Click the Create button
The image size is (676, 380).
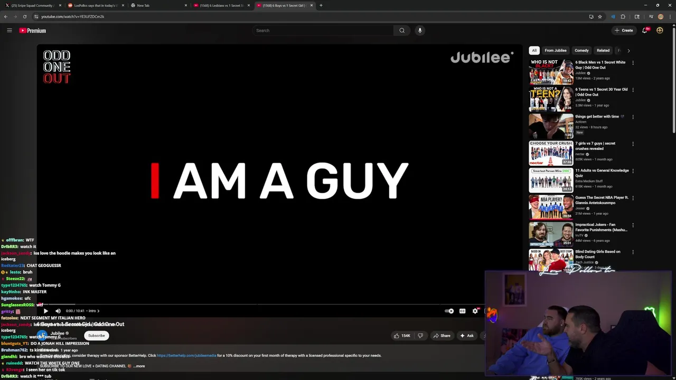tap(624, 31)
